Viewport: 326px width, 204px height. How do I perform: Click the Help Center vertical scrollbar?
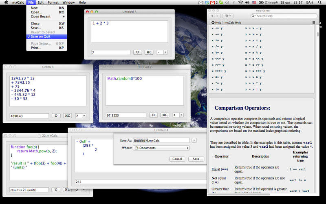coord(318,34)
